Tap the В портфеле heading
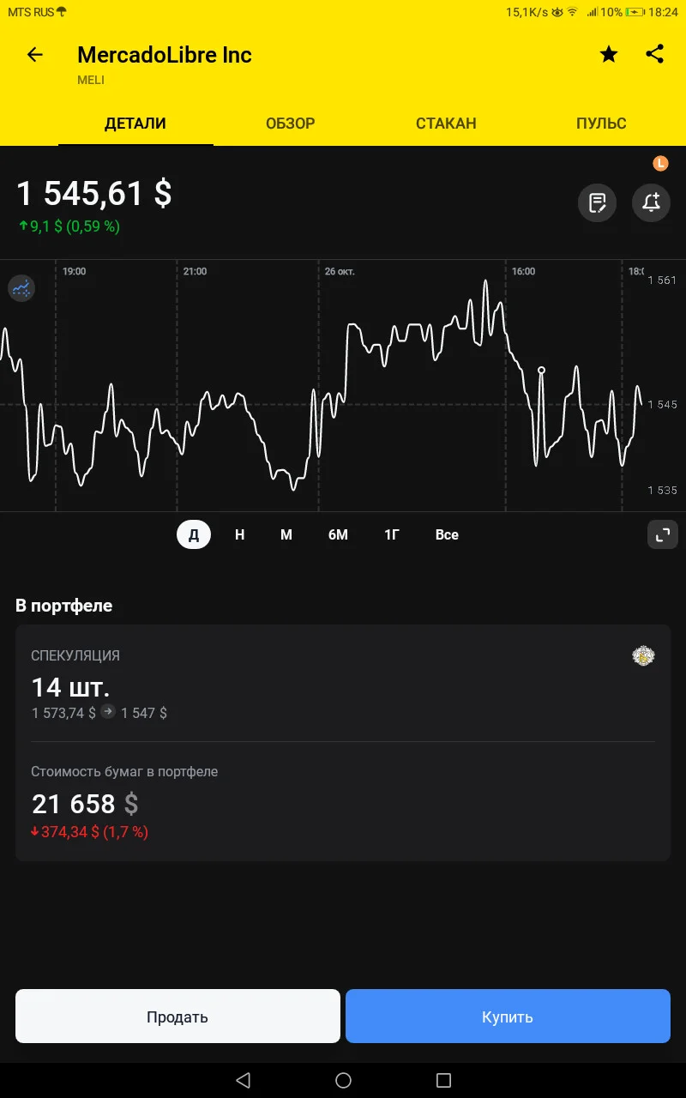The width and height of the screenshot is (686, 1098). coord(64,606)
